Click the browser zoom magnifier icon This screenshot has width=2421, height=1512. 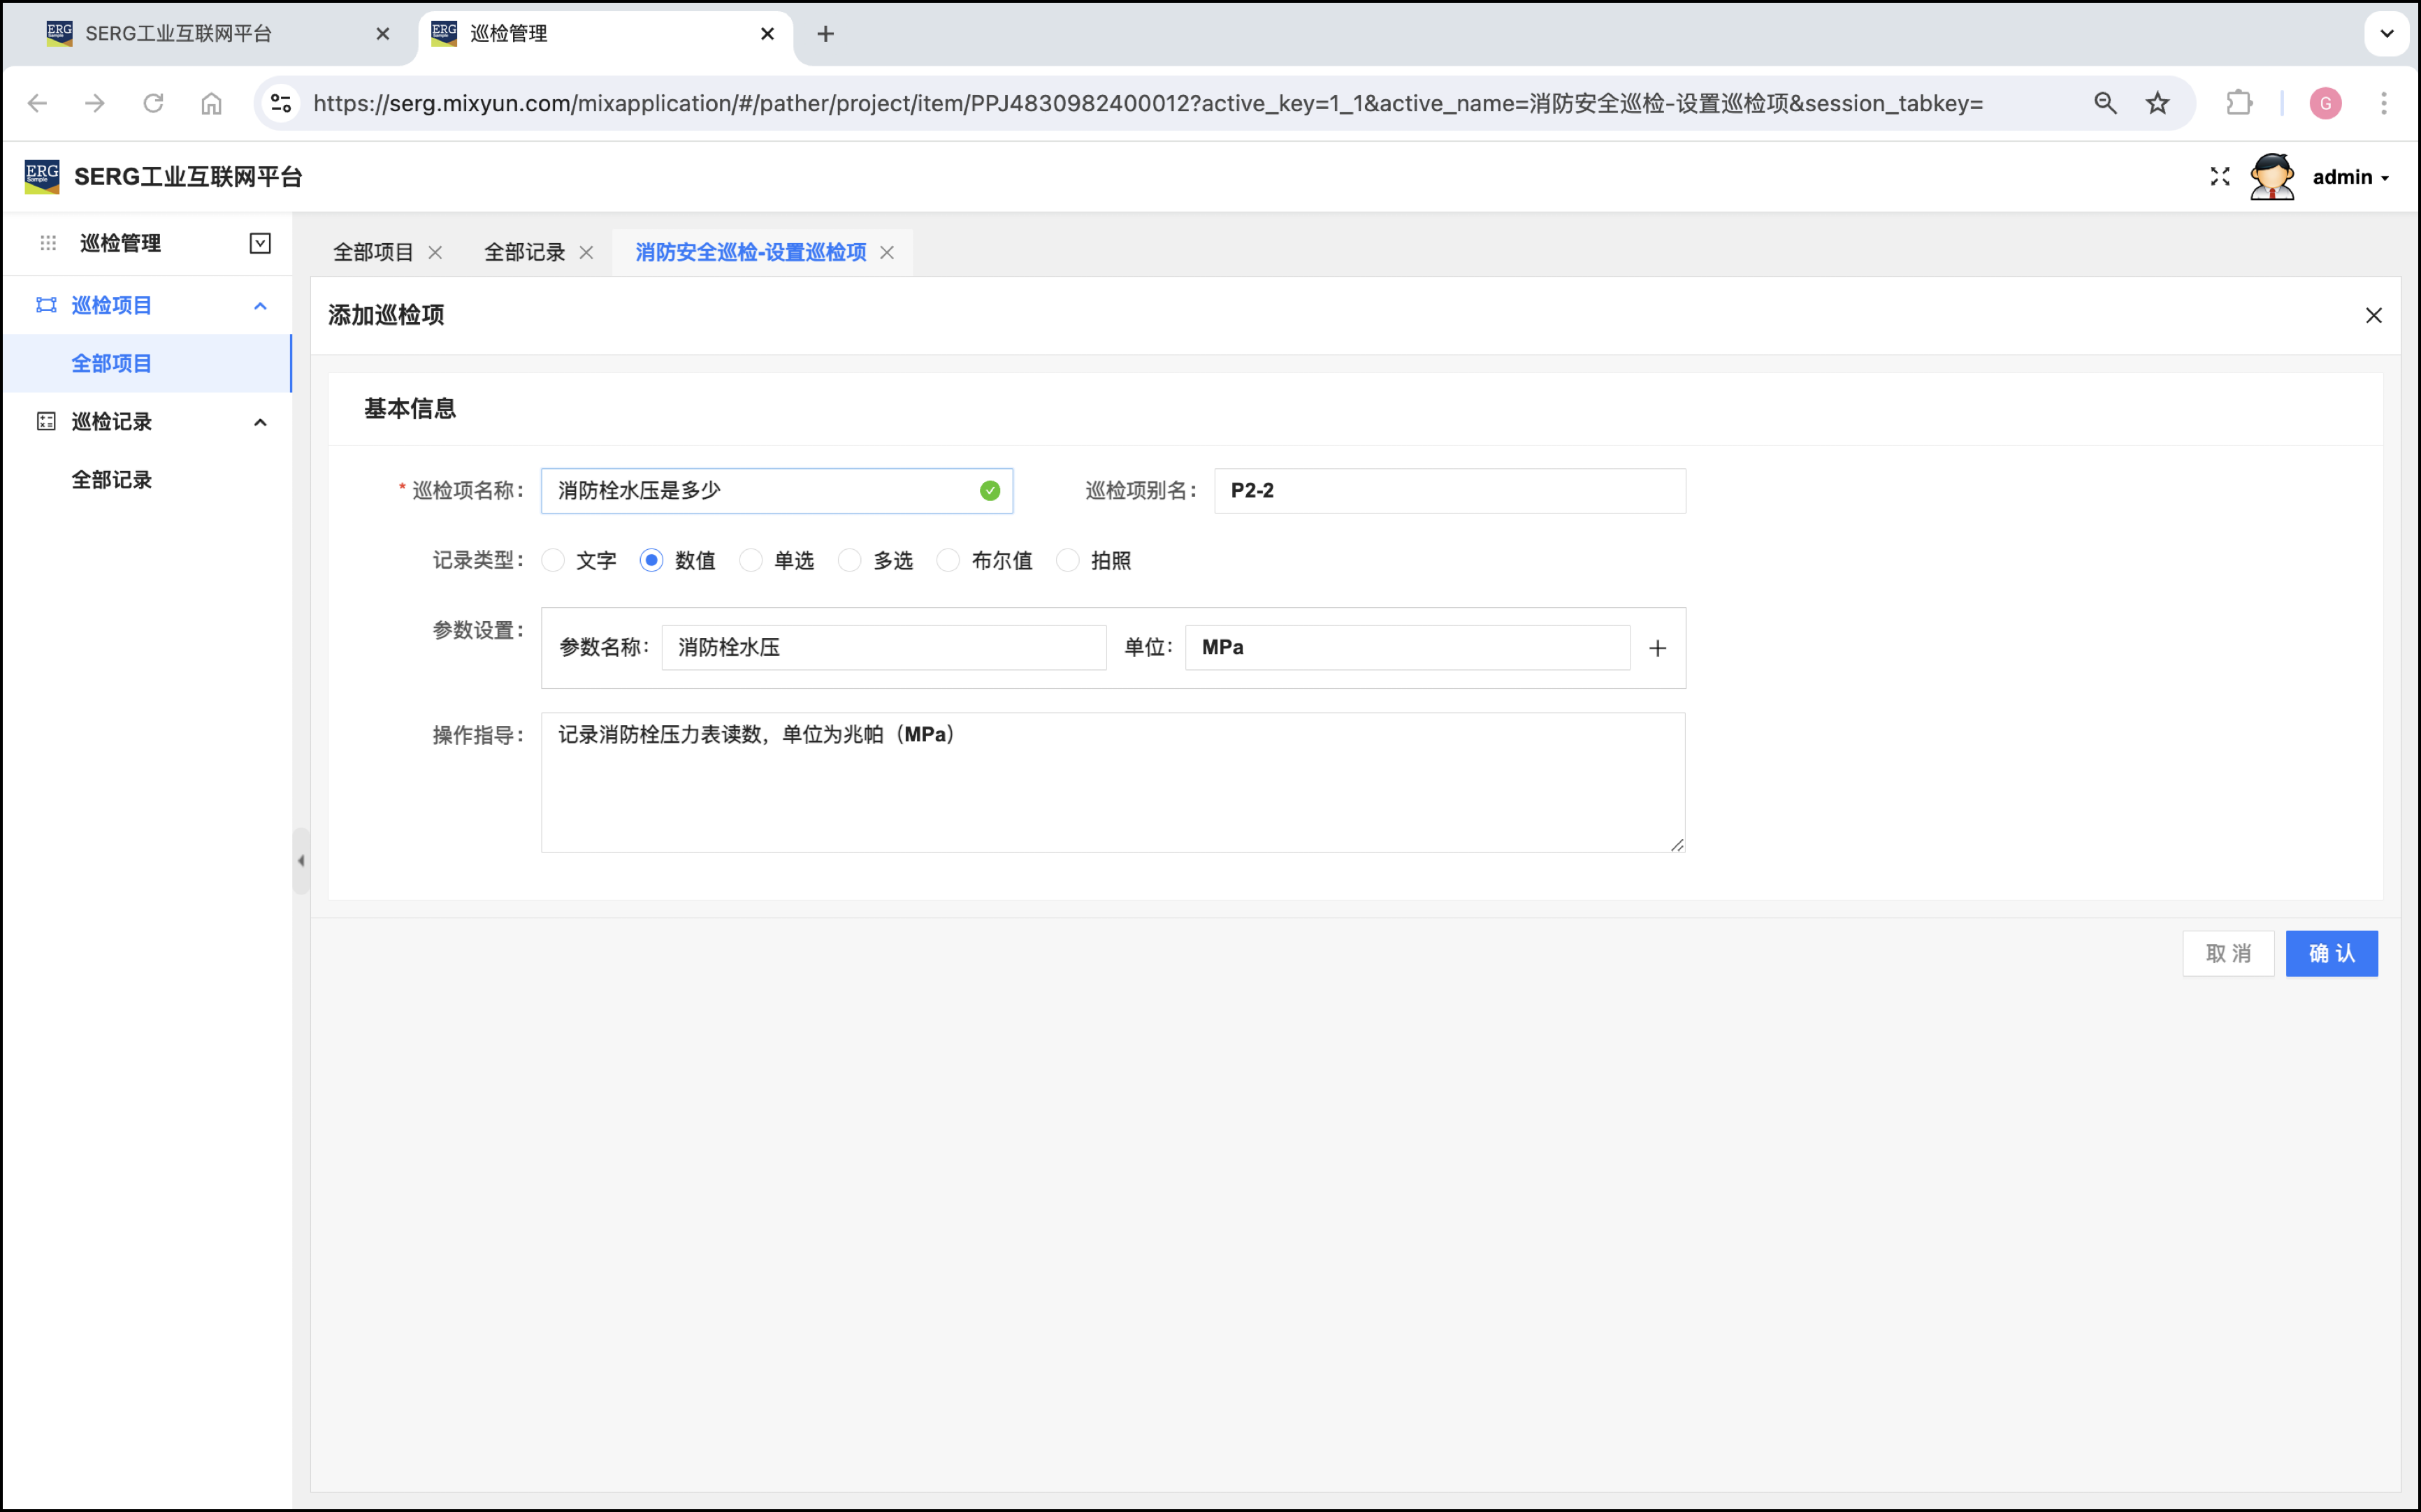point(2104,103)
